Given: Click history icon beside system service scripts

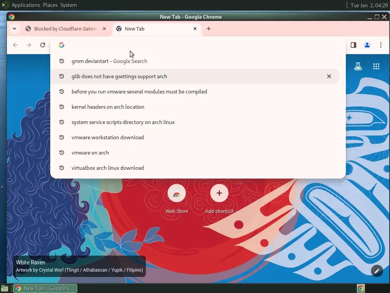Looking at the screenshot, I should point(62,122).
